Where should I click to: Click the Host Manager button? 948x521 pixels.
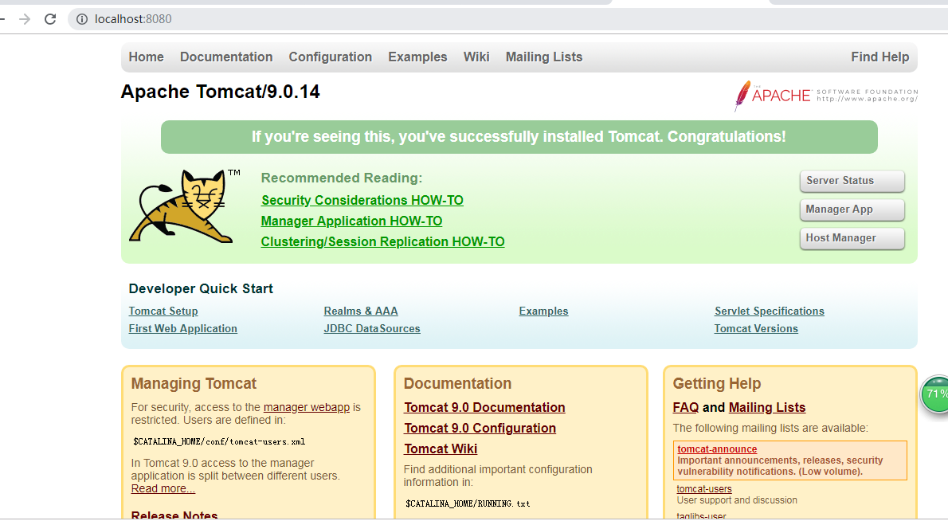pyautogui.click(x=852, y=238)
